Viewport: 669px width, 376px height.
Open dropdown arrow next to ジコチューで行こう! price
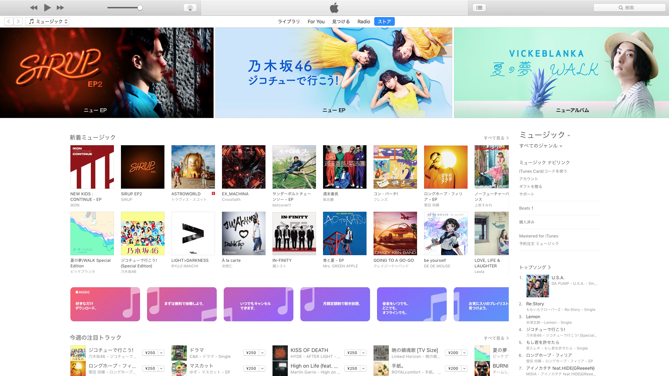coord(161,353)
